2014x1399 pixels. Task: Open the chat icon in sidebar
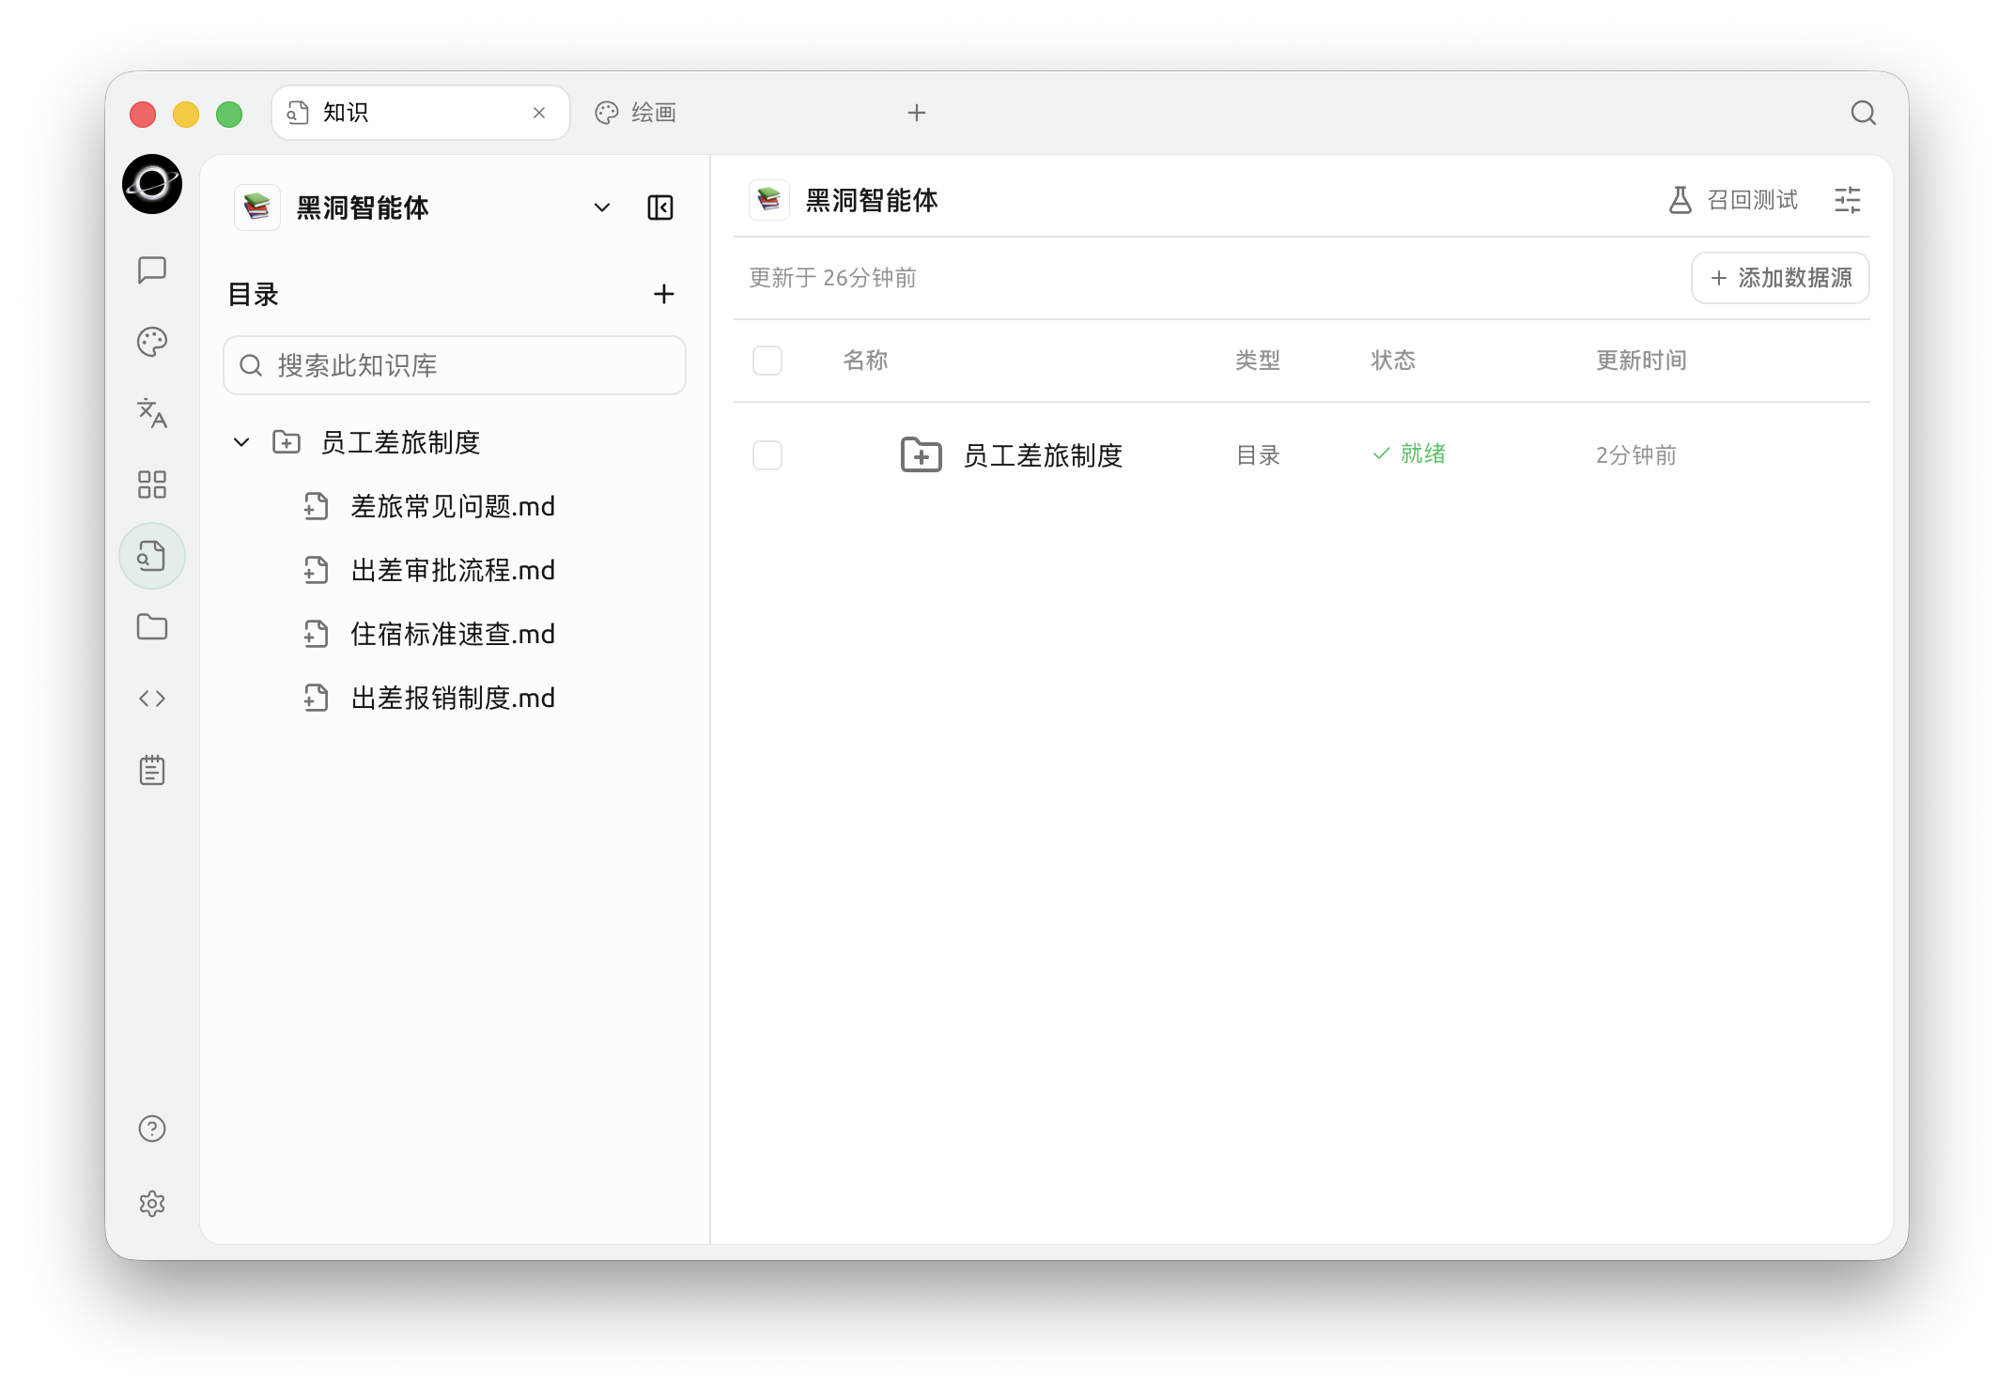coord(152,270)
